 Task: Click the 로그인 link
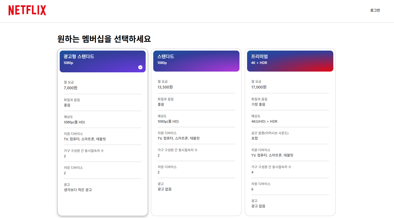tap(375, 10)
